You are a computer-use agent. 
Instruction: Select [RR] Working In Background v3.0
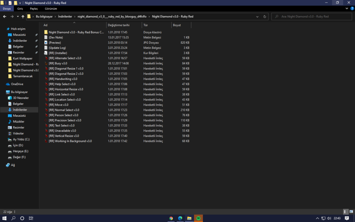point(70,141)
